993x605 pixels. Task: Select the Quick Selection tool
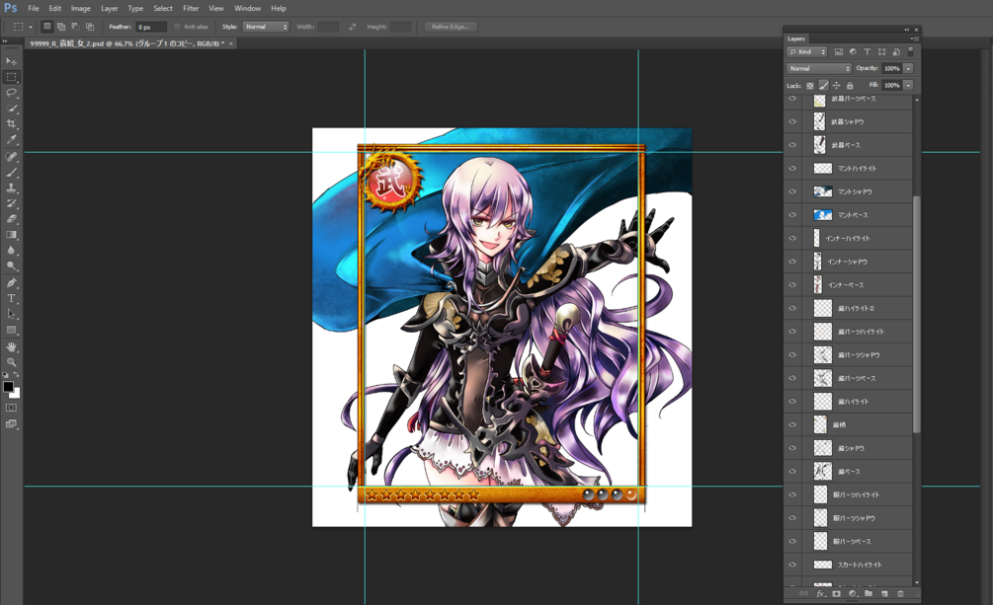[12, 109]
